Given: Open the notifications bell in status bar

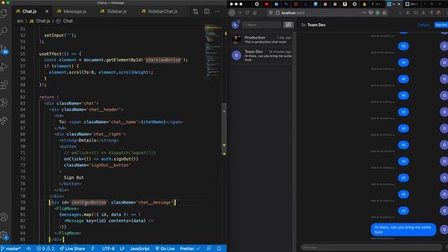Looking at the screenshot, I should (x=219, y=248).
